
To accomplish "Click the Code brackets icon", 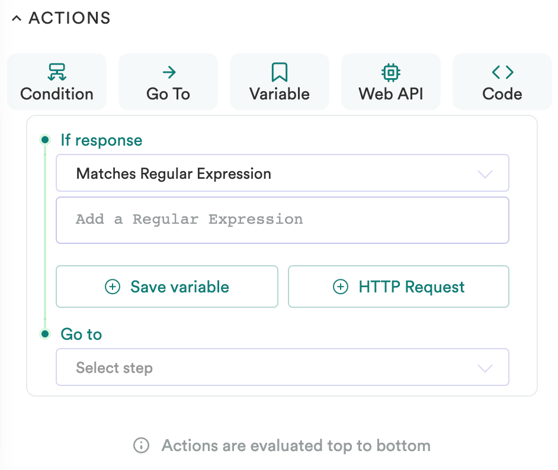I will 502,72.
